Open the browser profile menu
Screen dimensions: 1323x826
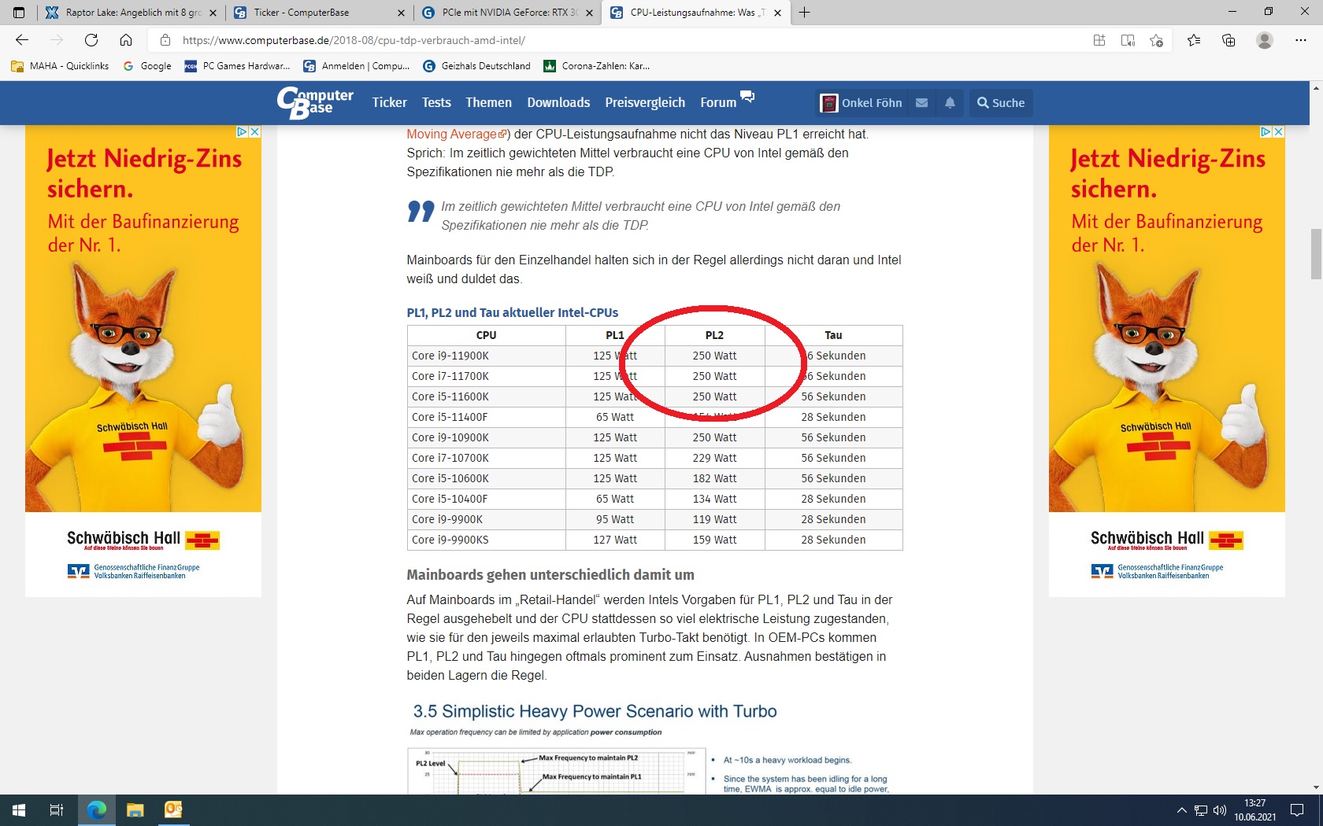point(1265,40)
